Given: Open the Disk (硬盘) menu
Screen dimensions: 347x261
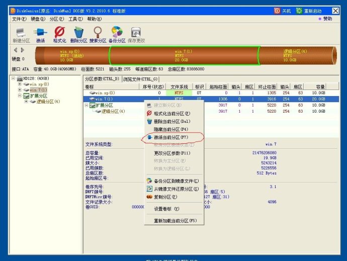Looking at the screenshot, I should pyautogui.click(x=38, y=19).
